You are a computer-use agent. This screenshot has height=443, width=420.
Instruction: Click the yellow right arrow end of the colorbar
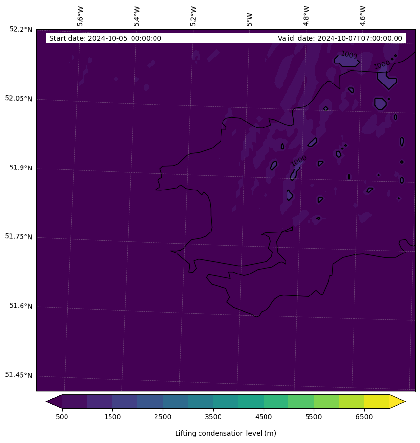tap(397, 401)
